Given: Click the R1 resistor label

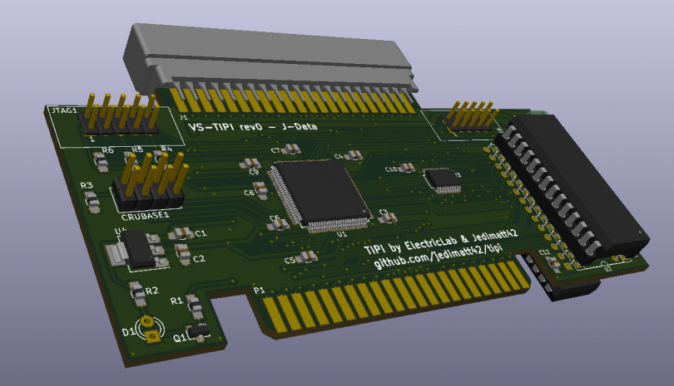Looking at the screenshot, I should (x=176, y=300).
